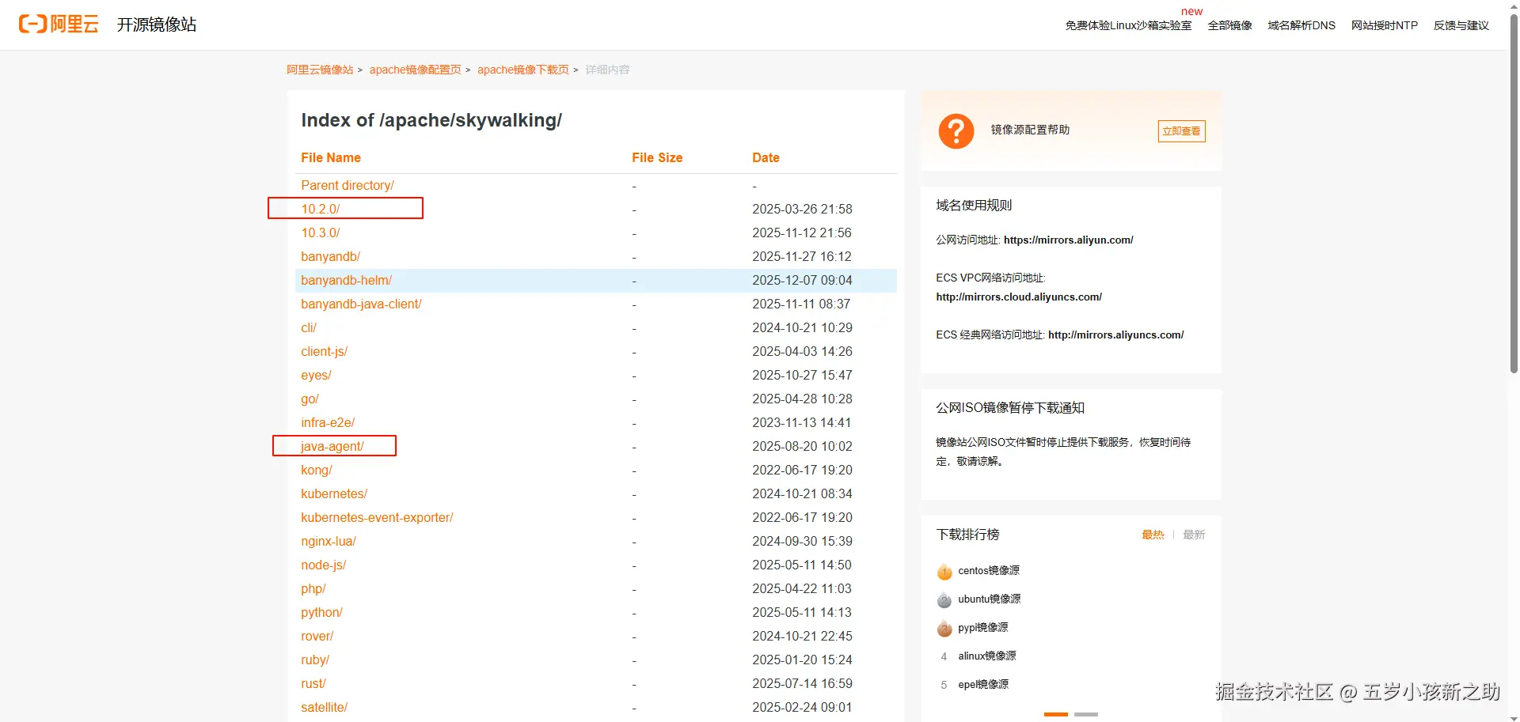
Task: Click the pypi rank medal icon
Action: click(944, 628)
